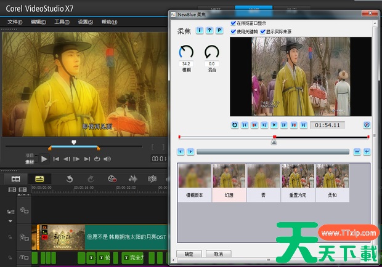Image resolution: width=382 pixels, height=267 pixels.
Task: Switch to timeline view yellow icon
Action: [x=39, y=179]
